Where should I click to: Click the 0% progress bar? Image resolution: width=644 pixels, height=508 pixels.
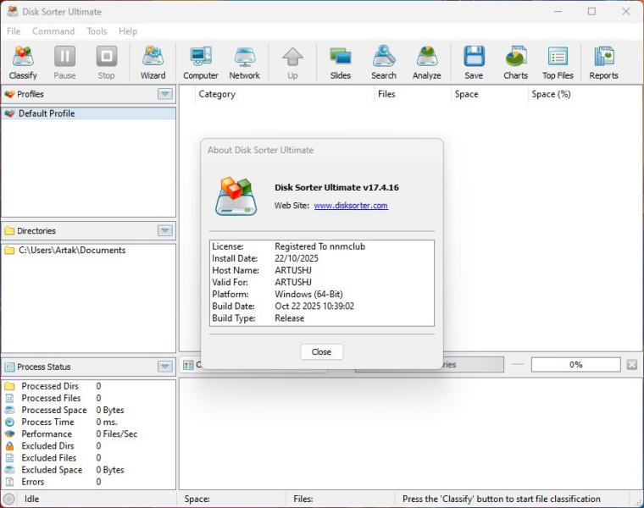click(575, 365)
